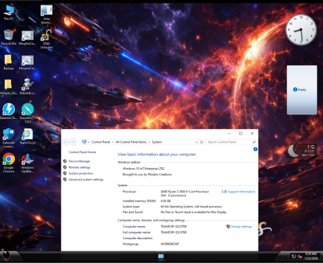This screenshot has width=323, height=263.
Task: Click Brought to you by Morpho Creations
Action: (147, 174)
